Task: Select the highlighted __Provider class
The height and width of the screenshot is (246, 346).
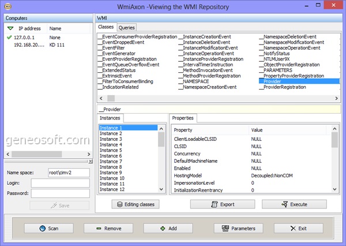Action: click(x=299, y=81)
